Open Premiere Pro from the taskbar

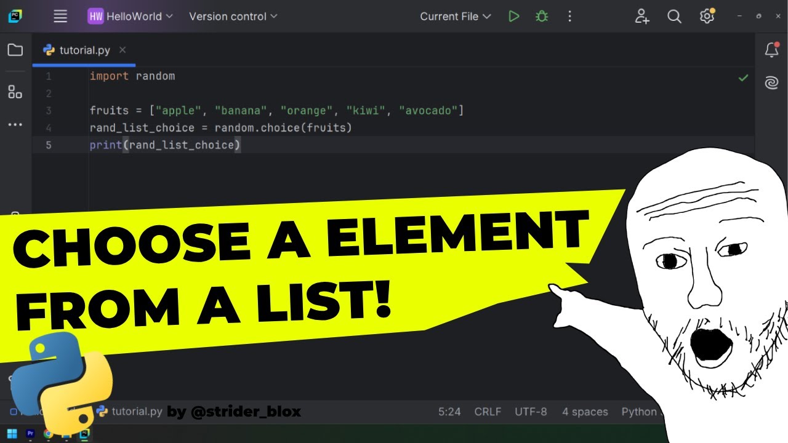[30, 434]
